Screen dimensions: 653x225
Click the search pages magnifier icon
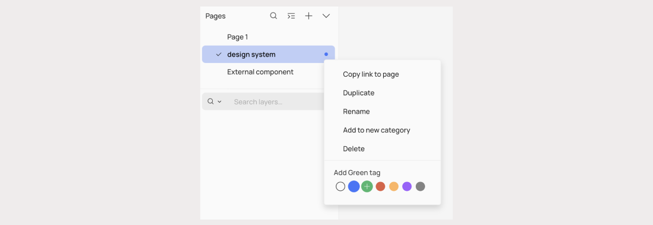point(274,16)
